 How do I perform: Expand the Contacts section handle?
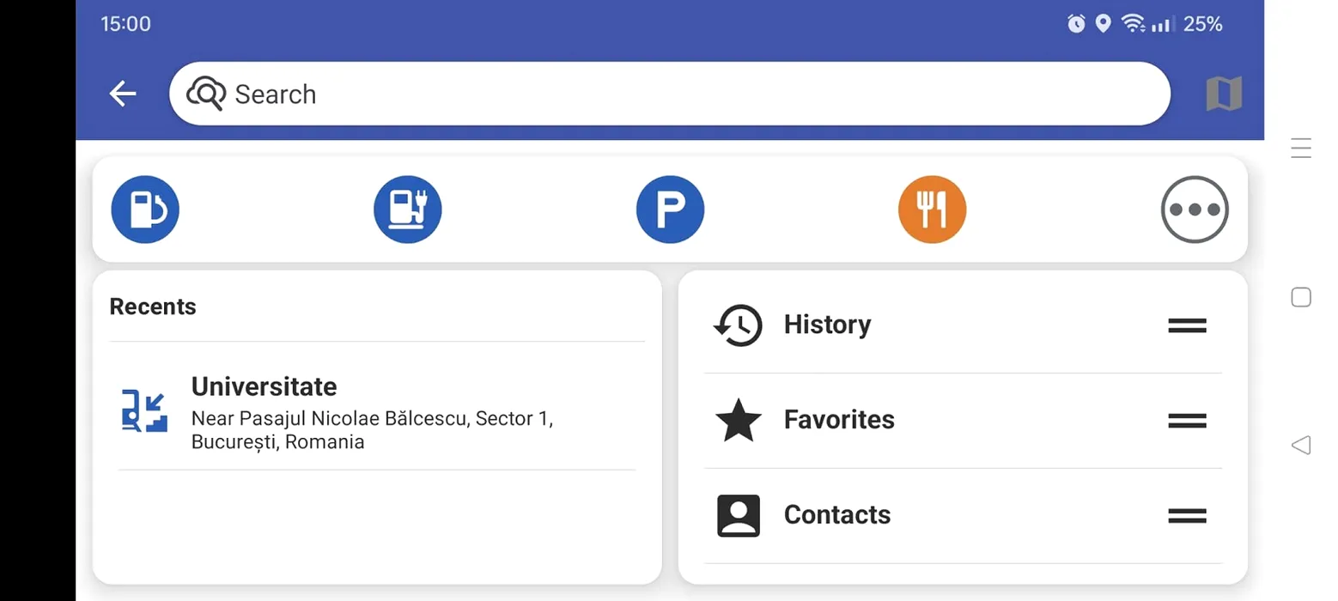(1187, 516)
